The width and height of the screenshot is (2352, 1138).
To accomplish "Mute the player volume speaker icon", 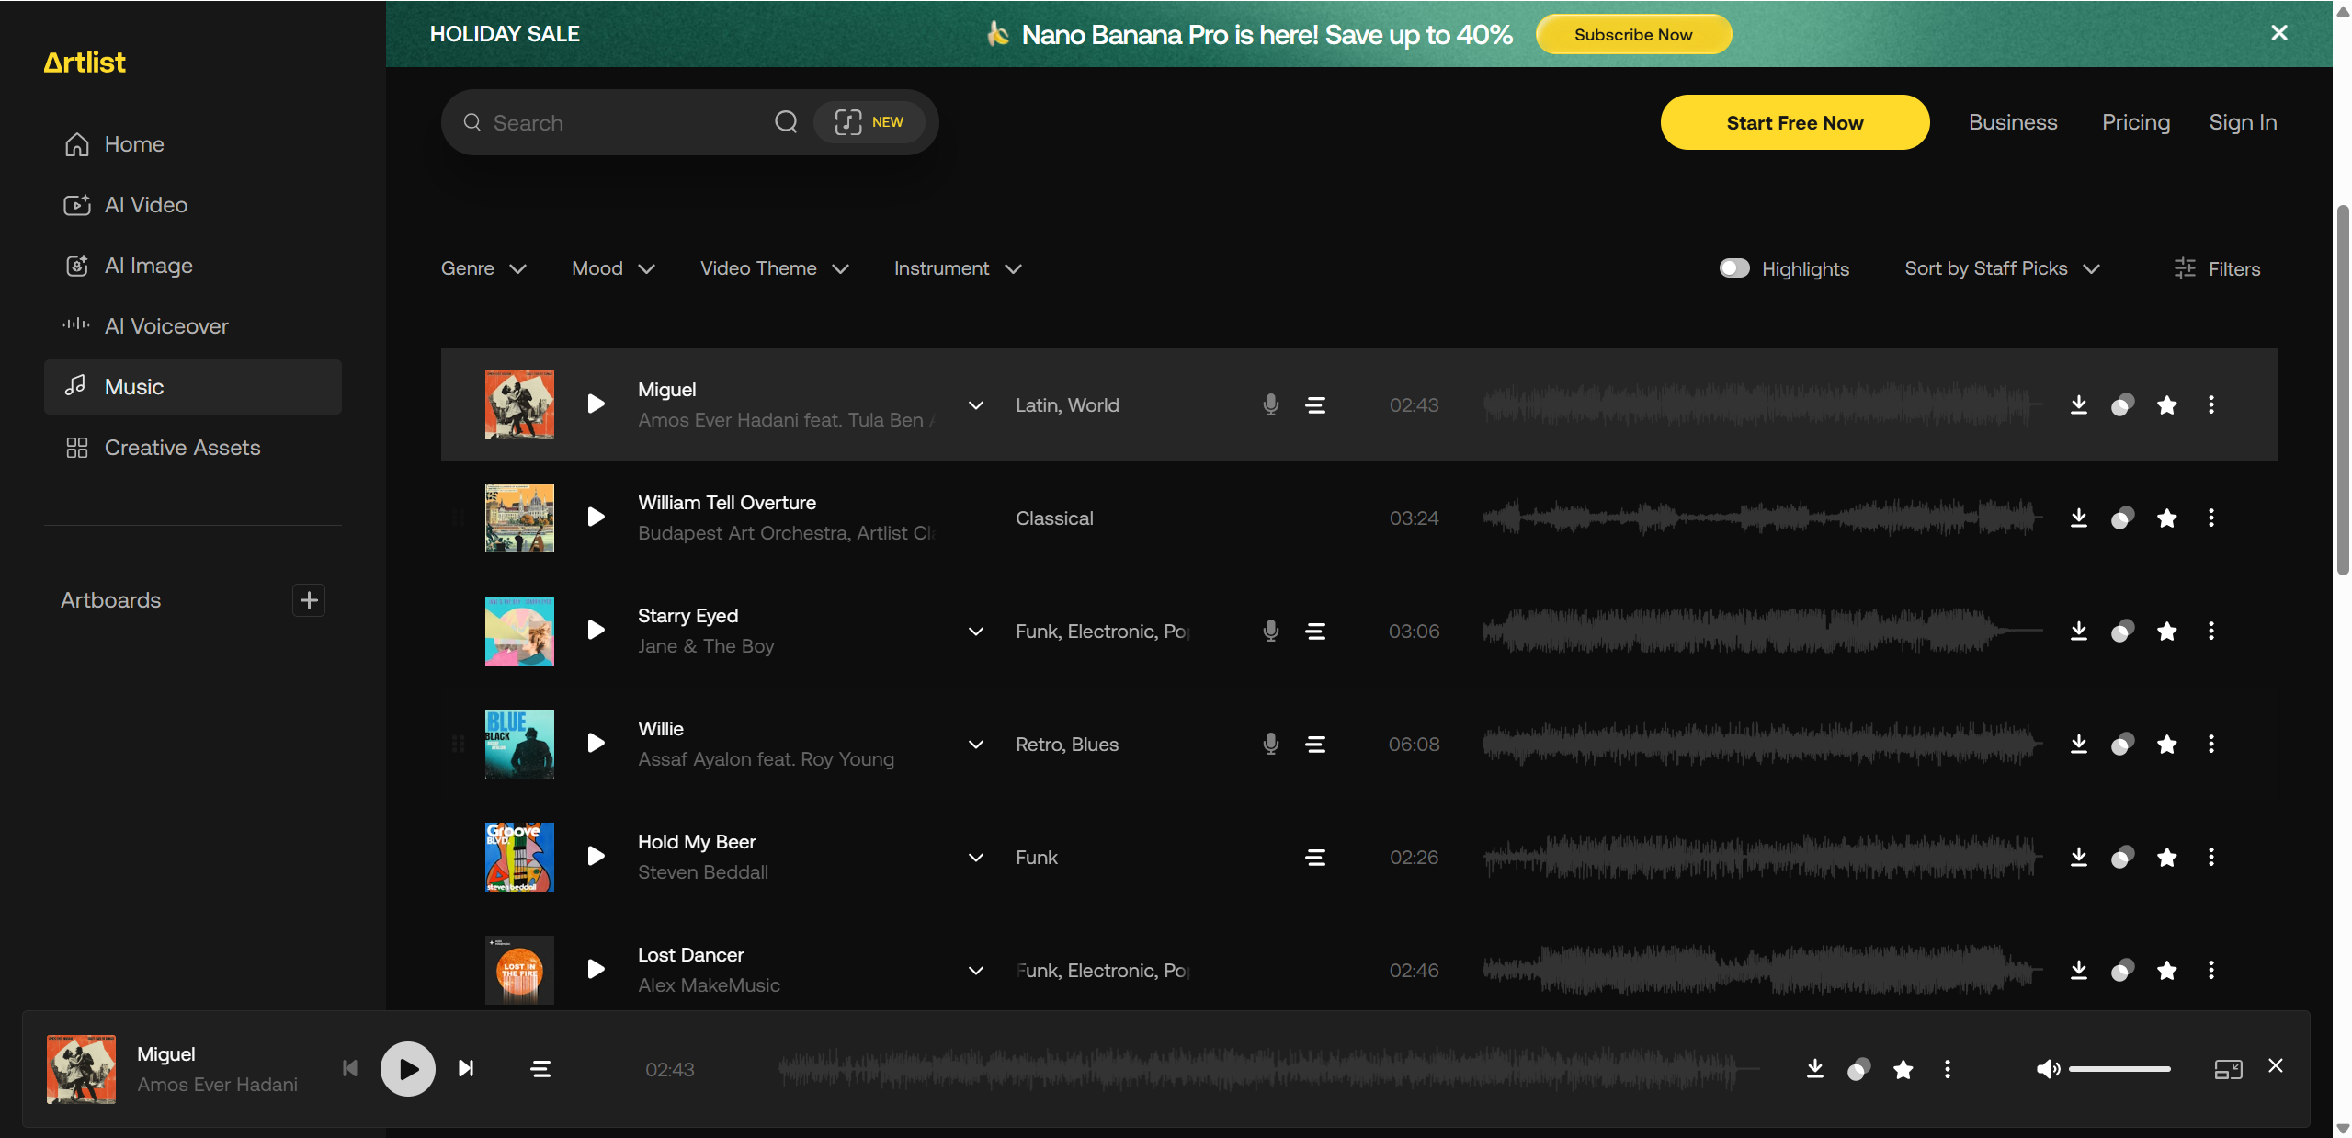I will pos(2047,1068).
